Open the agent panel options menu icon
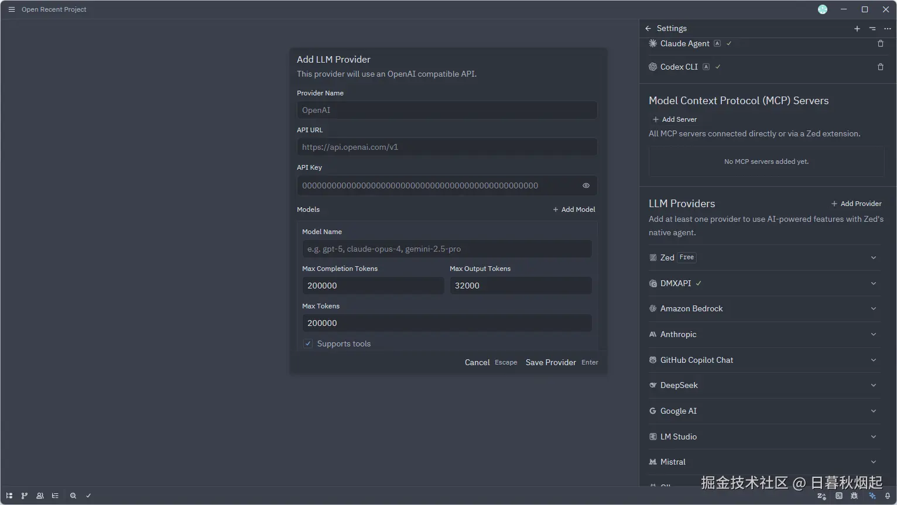 click(872, 28)
